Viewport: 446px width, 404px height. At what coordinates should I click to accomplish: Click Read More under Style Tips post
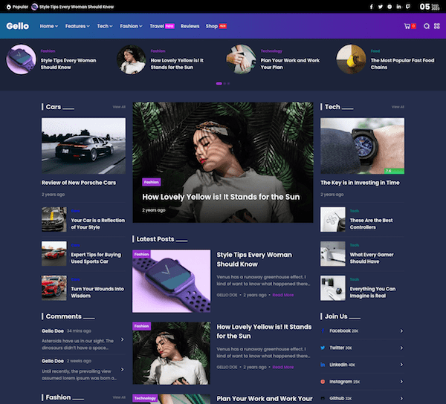coord(282,295)
